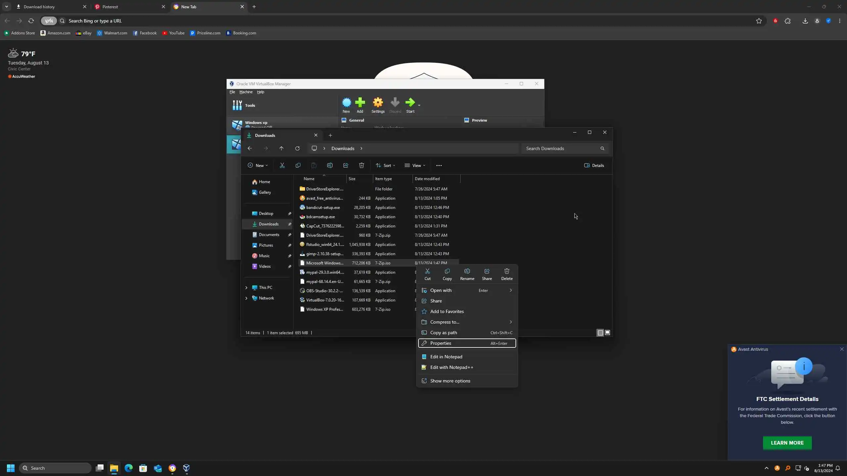This screenshot has width=847, height=476.
Task: Click Cut icon in context menu
Action: (x=427, y=271)
